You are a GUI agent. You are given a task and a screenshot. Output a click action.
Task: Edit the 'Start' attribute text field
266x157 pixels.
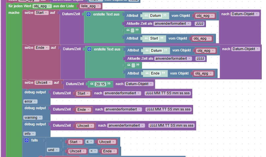pos(154,38)
